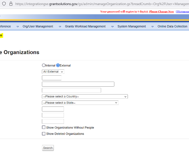Open Grants Workload Management menu

85,26
